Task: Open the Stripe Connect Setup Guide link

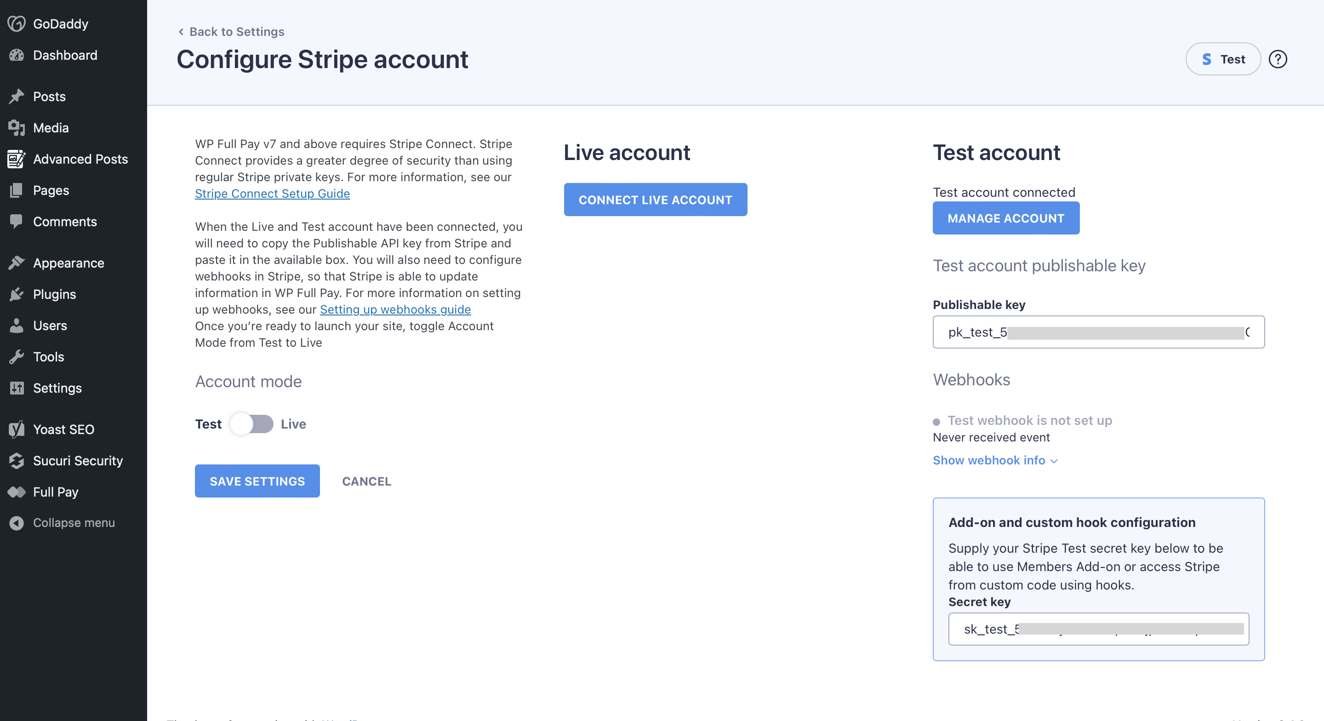Action: coord(272,194)
